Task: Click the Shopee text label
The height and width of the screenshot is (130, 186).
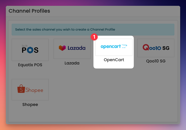Action: [x=30, y=105]
